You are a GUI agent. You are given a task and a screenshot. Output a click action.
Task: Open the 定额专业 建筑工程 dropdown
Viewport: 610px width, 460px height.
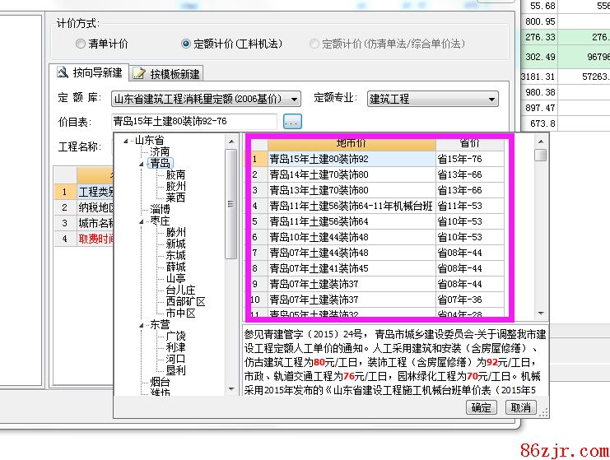(491, 99)
